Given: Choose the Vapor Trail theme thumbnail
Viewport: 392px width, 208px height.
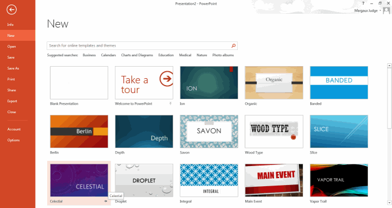Looking at the screenshot, I should point(339,180).
